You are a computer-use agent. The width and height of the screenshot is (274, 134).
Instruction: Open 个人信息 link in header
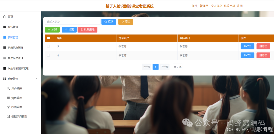tap(216, 6)
